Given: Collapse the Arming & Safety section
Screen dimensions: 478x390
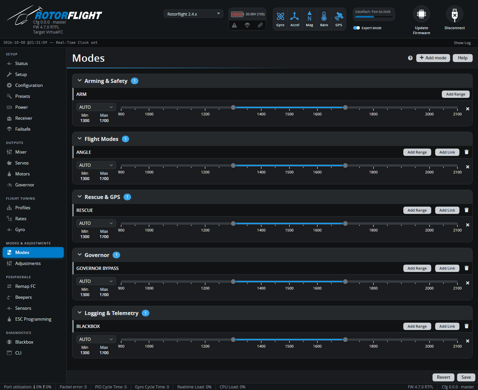Looking at the screenshot, I should click(80, 81).
